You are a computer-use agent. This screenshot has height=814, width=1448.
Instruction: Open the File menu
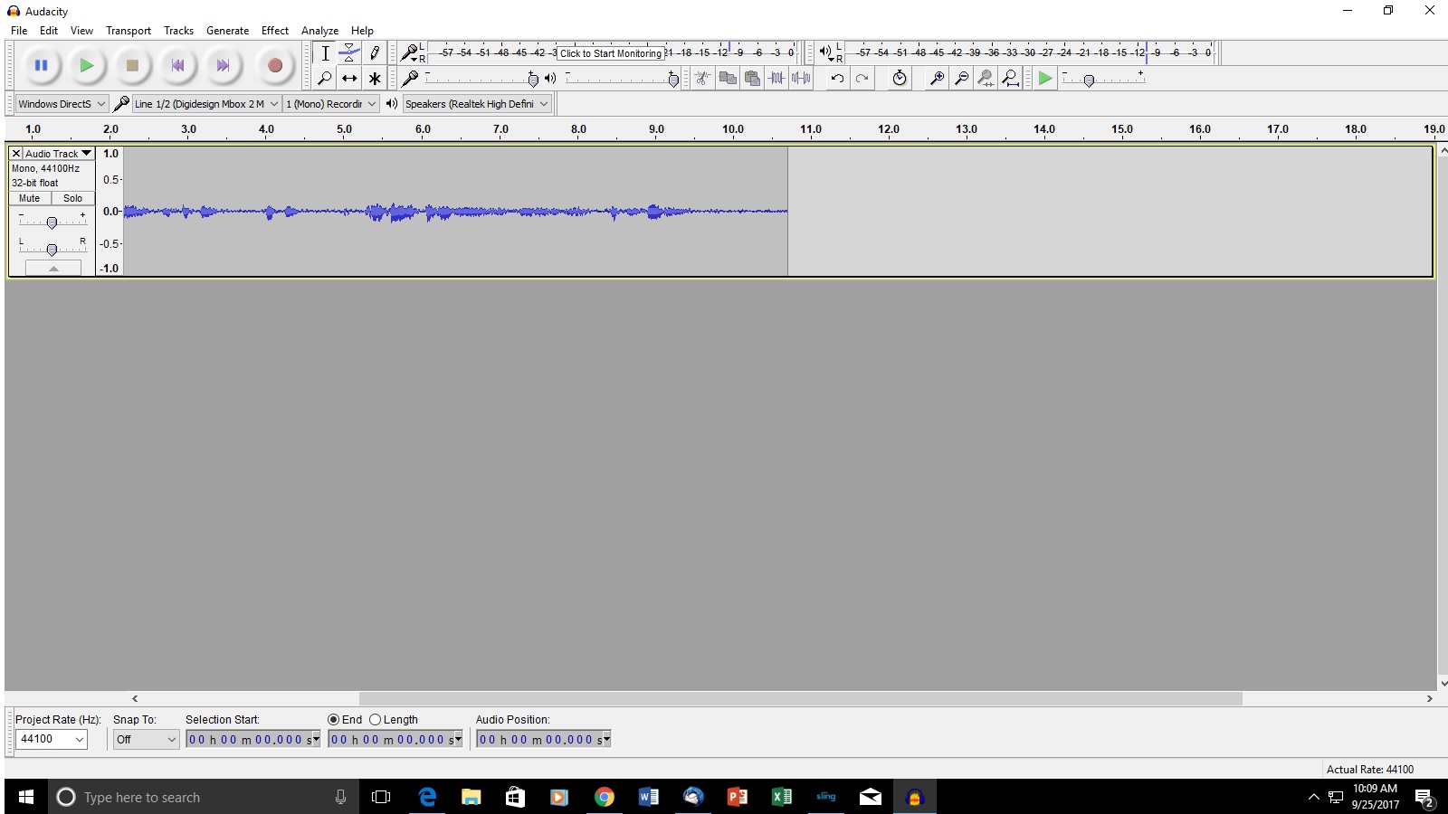coord(19,30)
